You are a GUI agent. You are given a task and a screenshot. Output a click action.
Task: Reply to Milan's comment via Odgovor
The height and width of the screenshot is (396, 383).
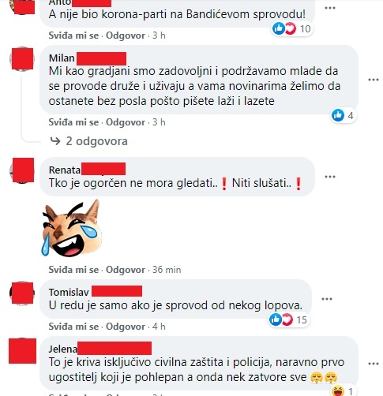click(126, 122)
